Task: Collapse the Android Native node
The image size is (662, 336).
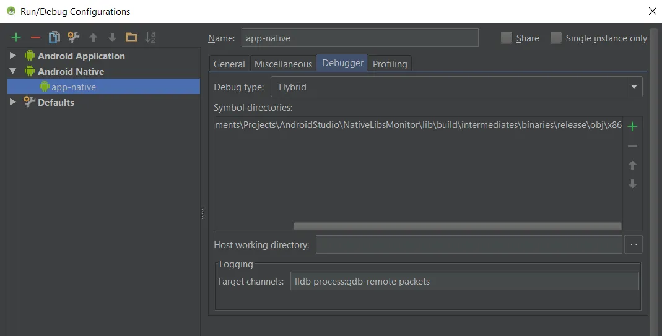Action: [x=13, y=71]
